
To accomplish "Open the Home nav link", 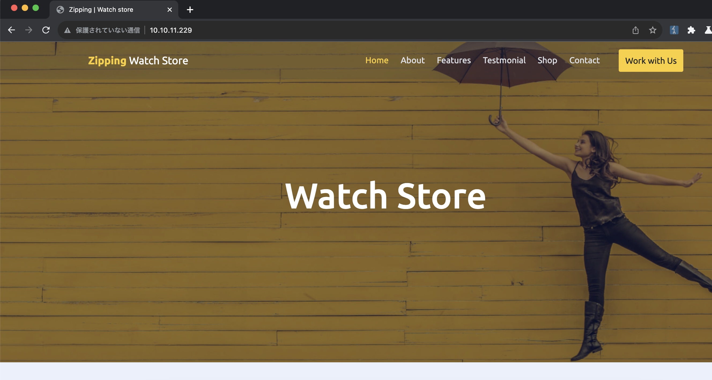I will click(x=376, y=60).
